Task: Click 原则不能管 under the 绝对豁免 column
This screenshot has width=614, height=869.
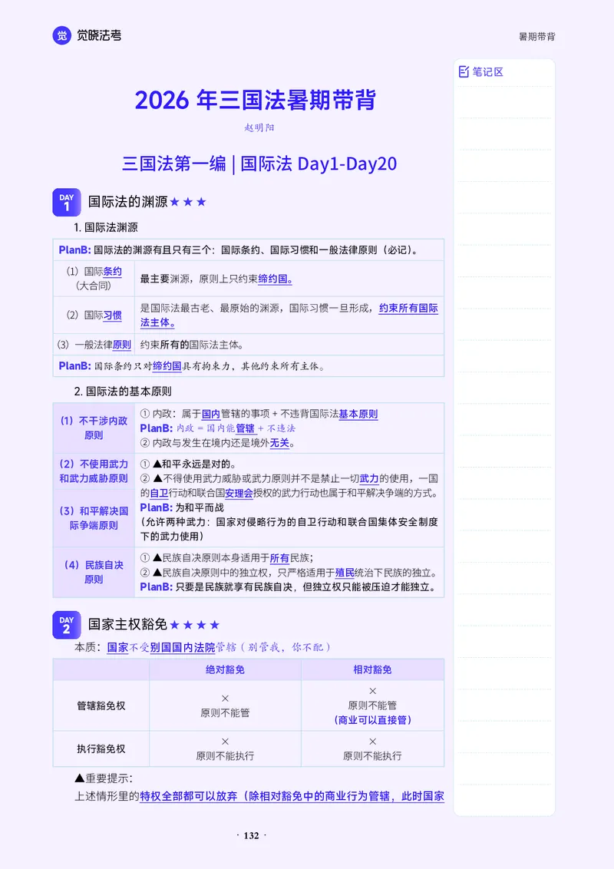Action: [225, 712]
